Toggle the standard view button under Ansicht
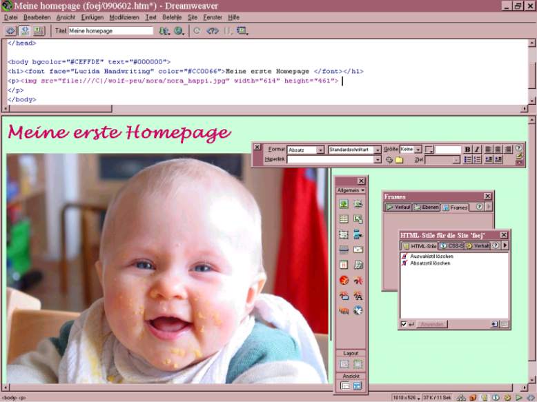Image resolution: width=537 pixels, height=402 pixels. [x=344, y=386]
